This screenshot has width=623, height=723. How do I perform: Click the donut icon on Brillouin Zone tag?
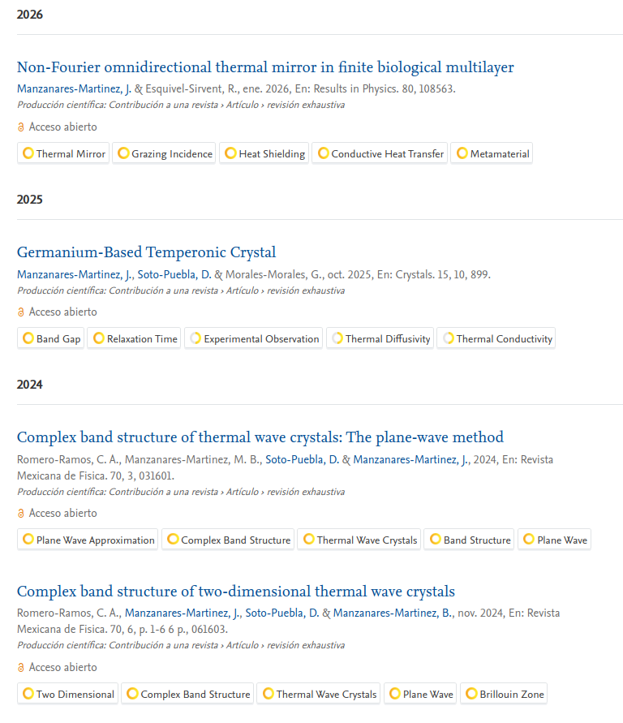tap(471, 694)
